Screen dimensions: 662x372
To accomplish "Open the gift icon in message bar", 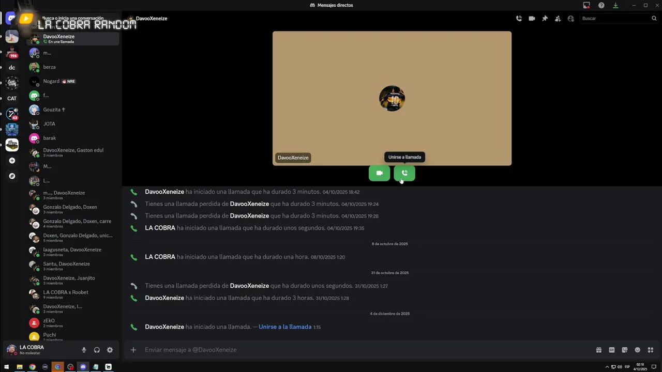I will (598, 350).
